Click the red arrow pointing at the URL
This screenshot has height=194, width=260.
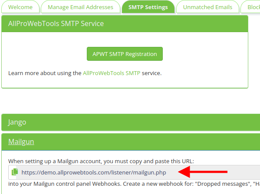click(203, 172)
